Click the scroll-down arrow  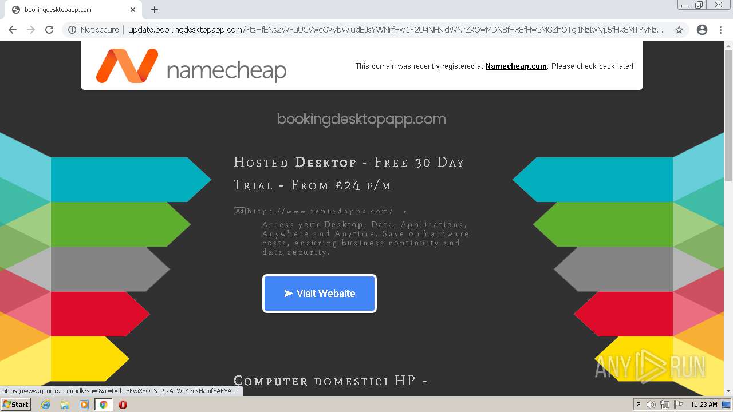click(728, 391)
